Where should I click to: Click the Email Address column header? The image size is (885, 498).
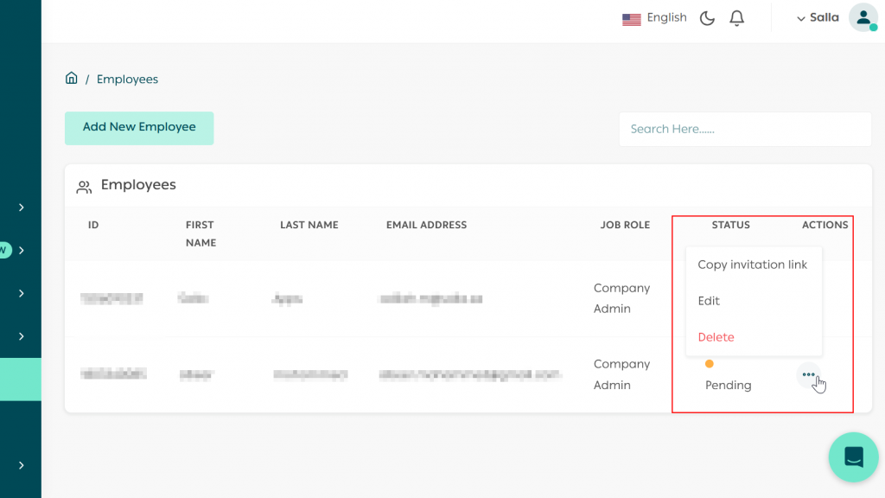click(x=426, y=225)
